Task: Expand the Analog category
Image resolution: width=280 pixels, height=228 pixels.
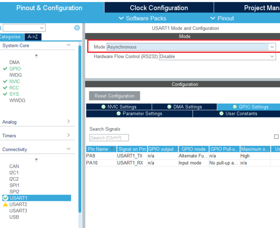Action: click(x=69, y=121)
